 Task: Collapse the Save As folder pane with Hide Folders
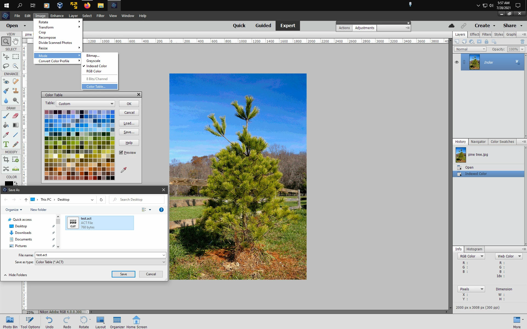(x=16, y=275)
